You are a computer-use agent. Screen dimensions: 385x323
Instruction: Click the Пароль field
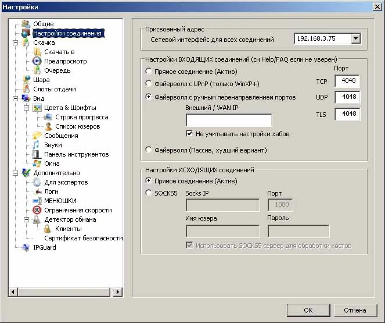tap(298, 231)
